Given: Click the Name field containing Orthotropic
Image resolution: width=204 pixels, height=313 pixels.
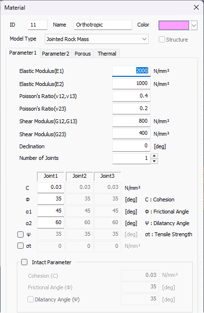Looking at the screenshot, I should point(103,25).
